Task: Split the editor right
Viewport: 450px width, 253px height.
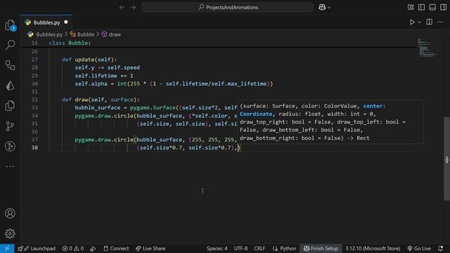Action: point(430,22)
